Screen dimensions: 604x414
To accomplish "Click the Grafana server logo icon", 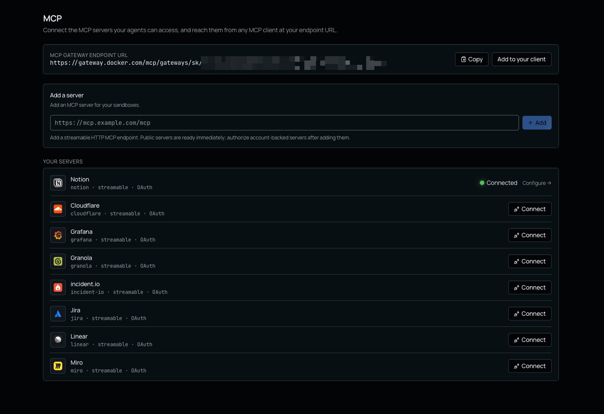I will point(58,236).
